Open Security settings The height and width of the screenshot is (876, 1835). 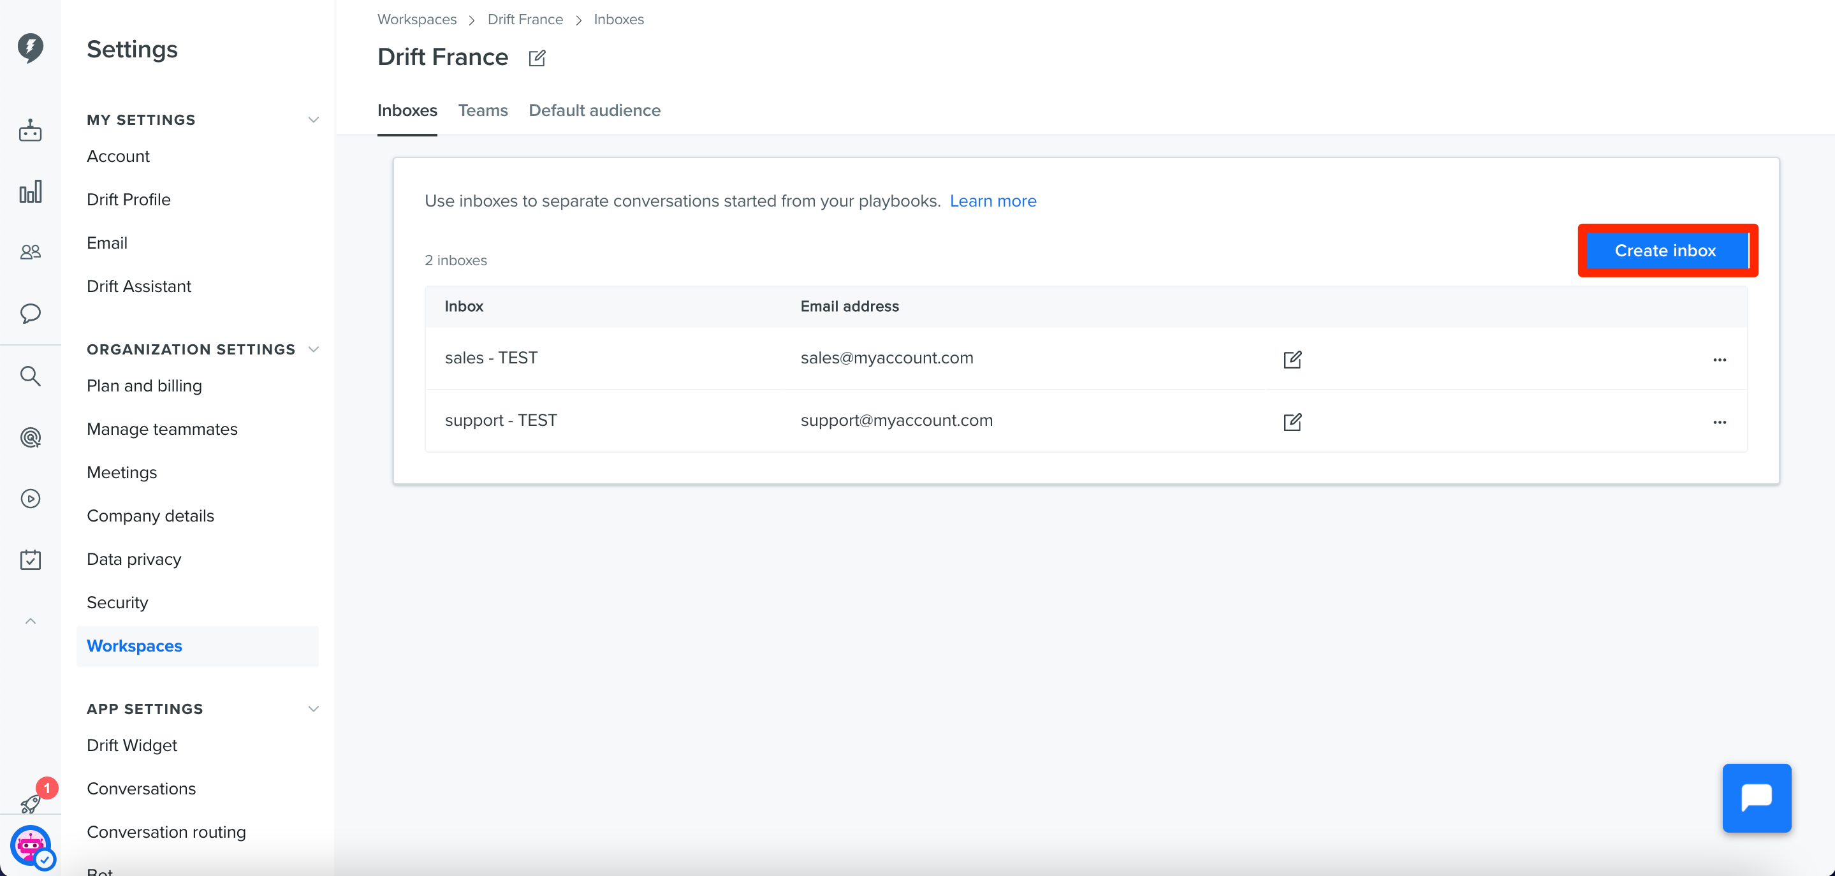tap(117, 603)
